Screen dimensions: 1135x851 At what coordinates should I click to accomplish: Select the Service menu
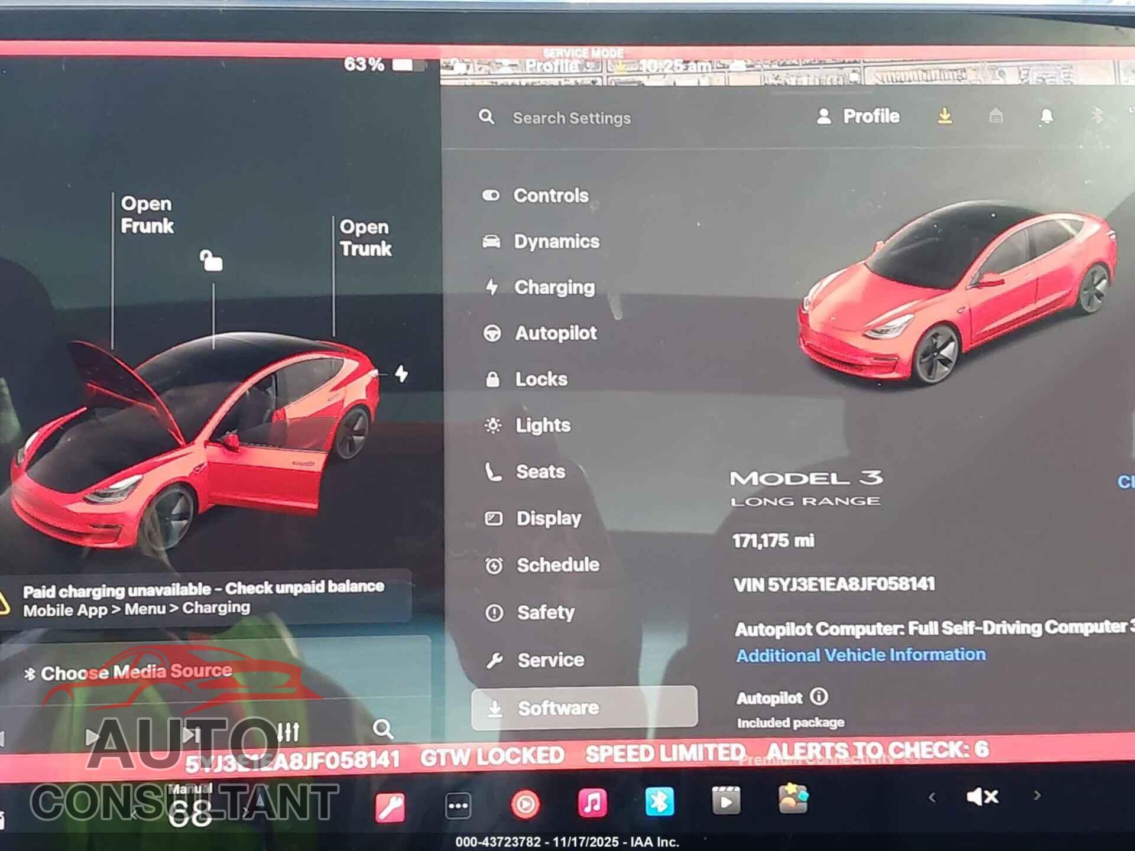pos(535,660)
